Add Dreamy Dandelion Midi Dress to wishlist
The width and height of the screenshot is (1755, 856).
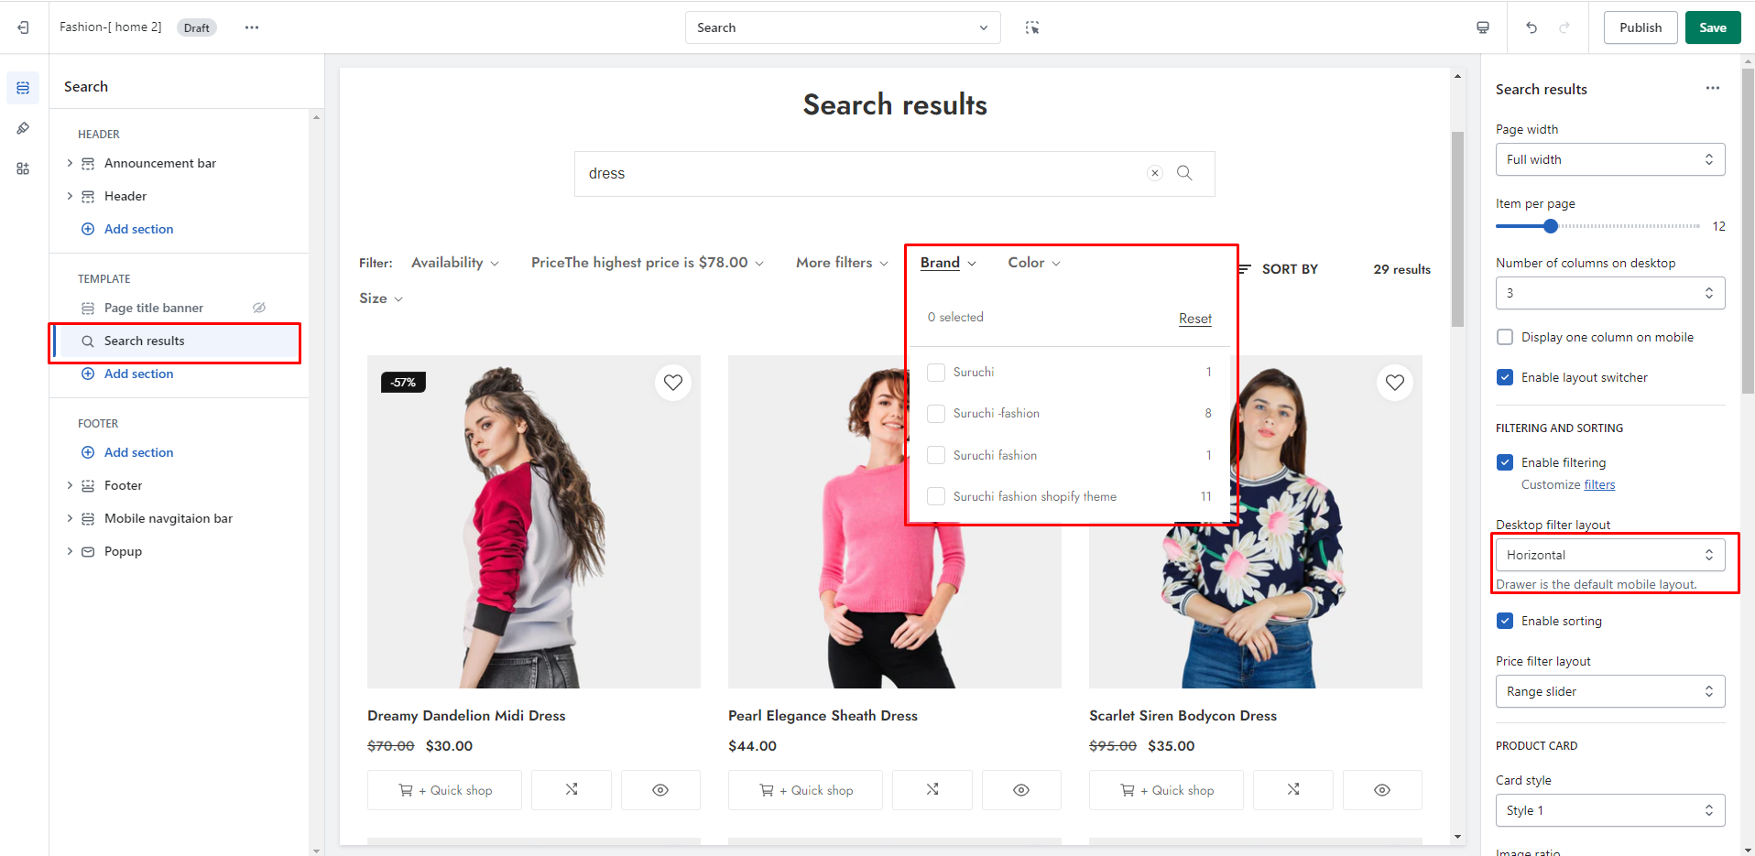coord(673,383)
